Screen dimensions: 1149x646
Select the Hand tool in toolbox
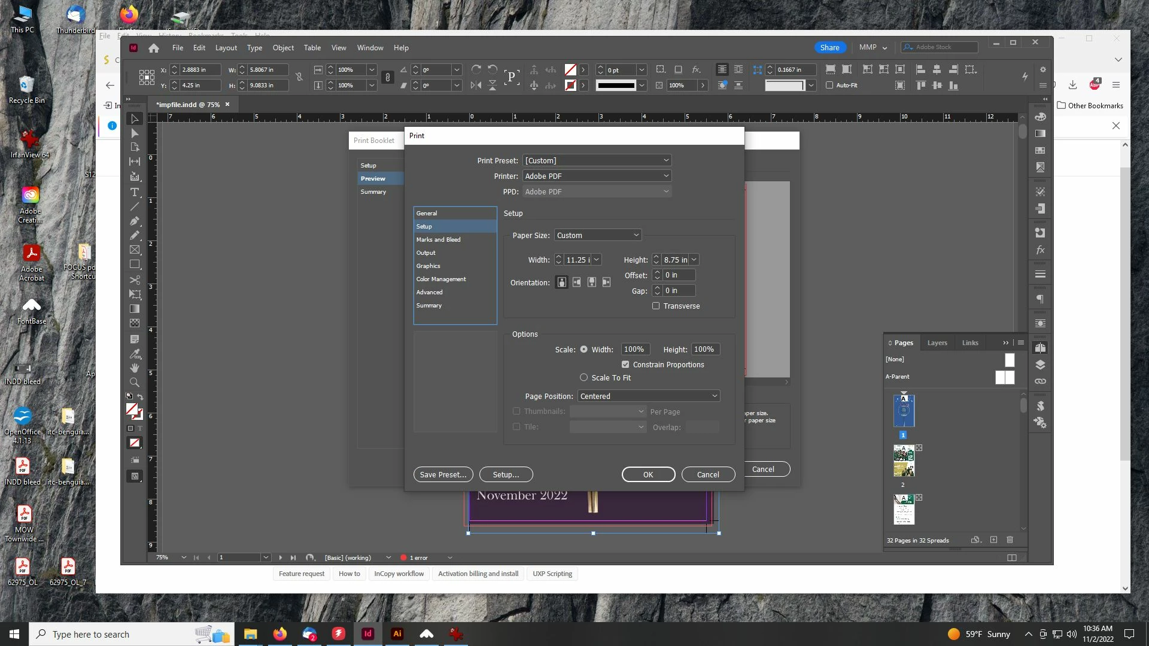(135, 367)
